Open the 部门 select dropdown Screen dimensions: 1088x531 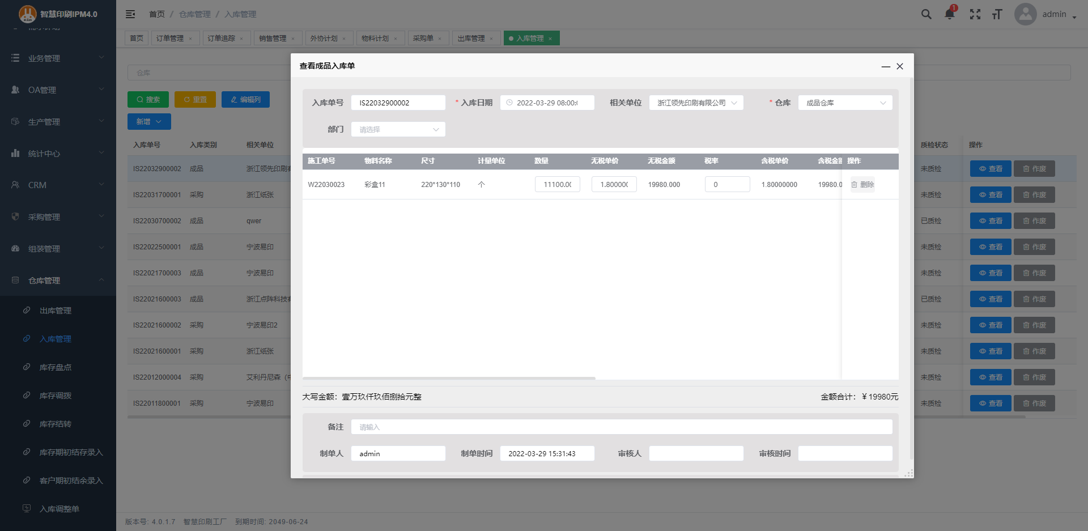pos(398,129)
